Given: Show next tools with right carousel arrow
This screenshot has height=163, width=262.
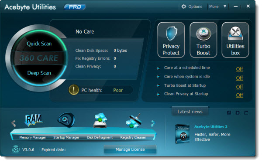Looking at the screenshot, I should point(153,124).
